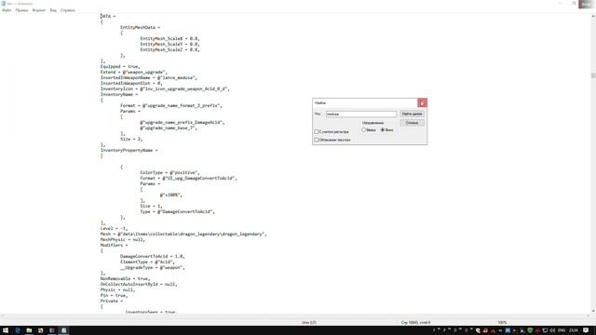Click the EntityMesh_ScaleY line
The width and height of the screenshot is (596, 335).
[x=169, y=44]
